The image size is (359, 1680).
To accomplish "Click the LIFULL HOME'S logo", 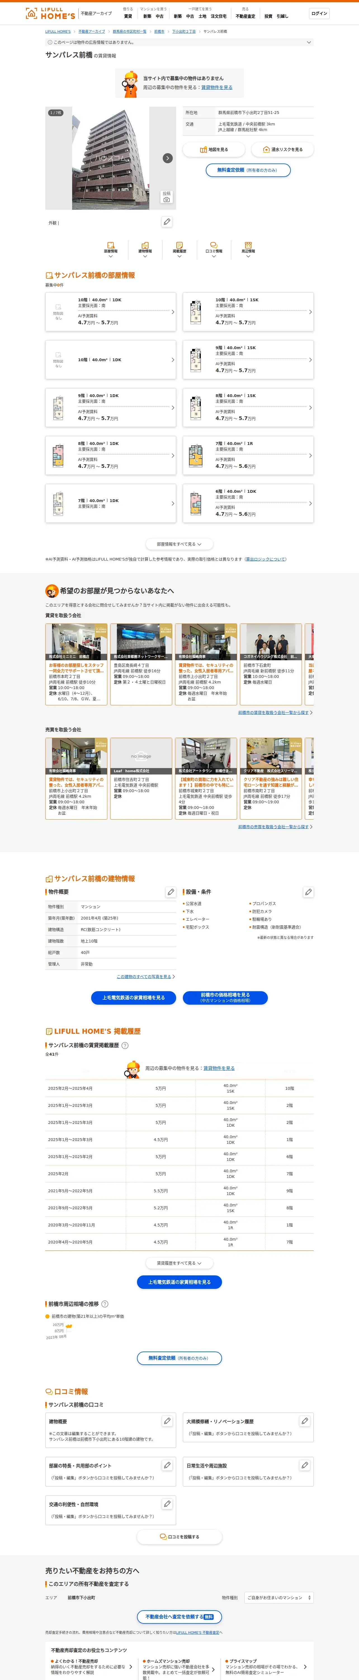I will 50,13.
